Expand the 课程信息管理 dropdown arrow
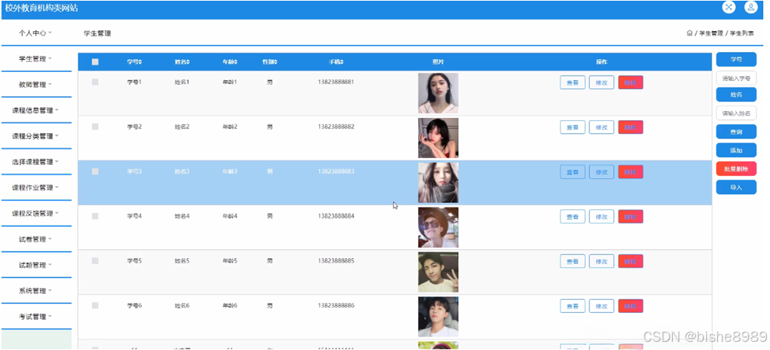 57,110
